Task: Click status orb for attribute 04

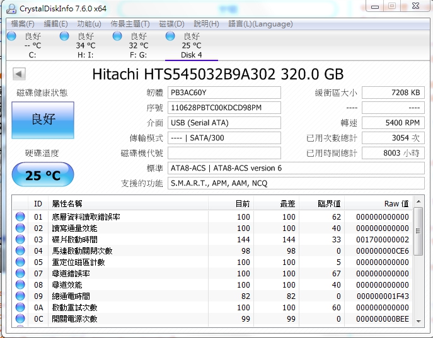Action: point(20,251)
